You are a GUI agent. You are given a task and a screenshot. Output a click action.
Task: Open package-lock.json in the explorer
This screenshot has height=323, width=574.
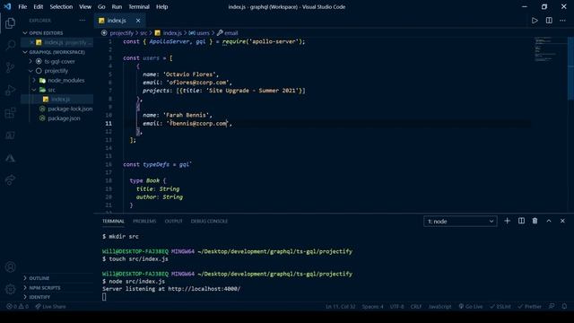pyautogui.click(x=57, y=109)
